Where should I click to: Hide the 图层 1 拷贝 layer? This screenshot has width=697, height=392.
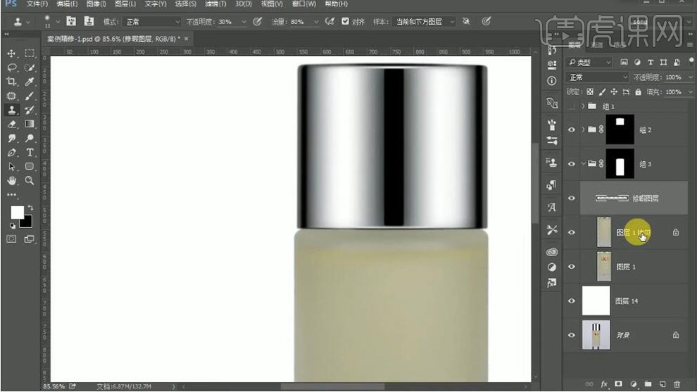click(x=572, y=232)
